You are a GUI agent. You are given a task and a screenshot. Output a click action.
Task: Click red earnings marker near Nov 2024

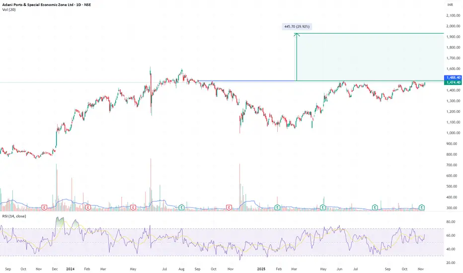229,207
